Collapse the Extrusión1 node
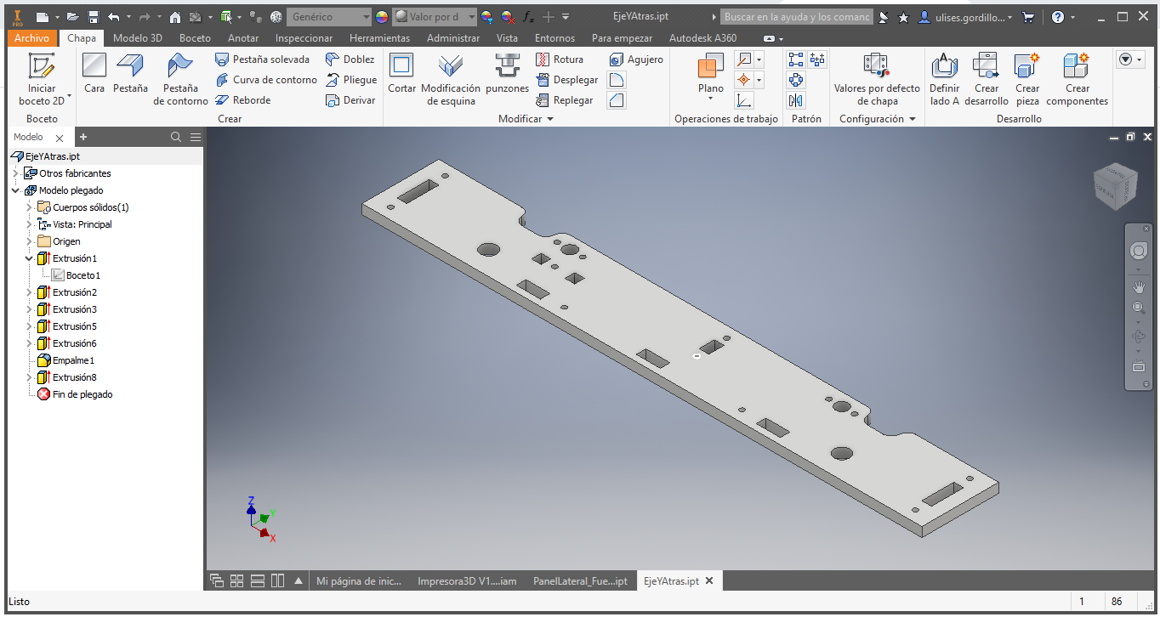 [30, 258]
